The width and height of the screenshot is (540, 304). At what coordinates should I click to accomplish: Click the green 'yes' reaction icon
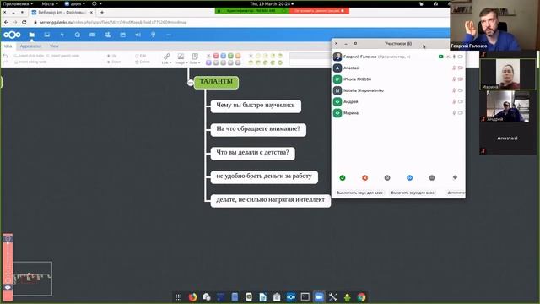343,178
